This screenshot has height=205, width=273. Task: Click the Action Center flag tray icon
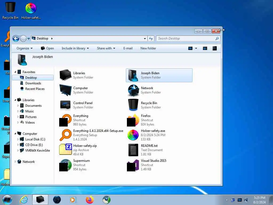point(233,200)
